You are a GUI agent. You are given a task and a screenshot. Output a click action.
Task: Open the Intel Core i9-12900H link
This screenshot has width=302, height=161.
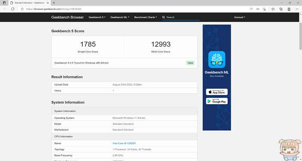[124, 143]
